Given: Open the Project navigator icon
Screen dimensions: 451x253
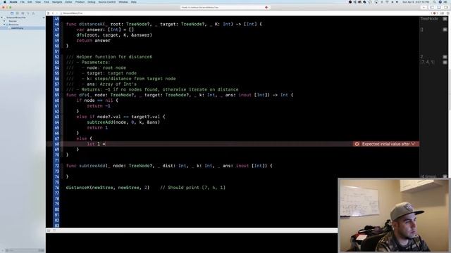Looking at the screenshot, I should coord(12,13).
